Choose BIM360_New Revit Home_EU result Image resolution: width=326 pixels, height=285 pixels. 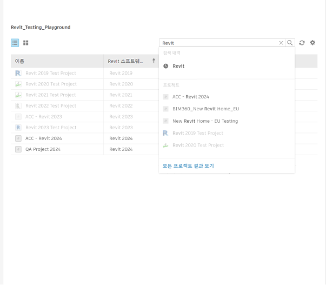(227, 109)
